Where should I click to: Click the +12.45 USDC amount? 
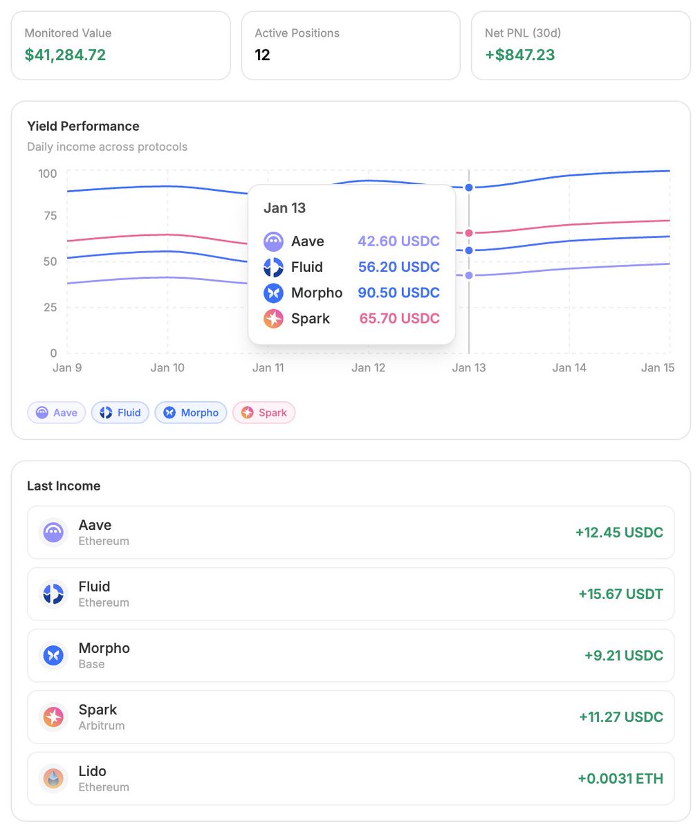click(x=619, y=533)
